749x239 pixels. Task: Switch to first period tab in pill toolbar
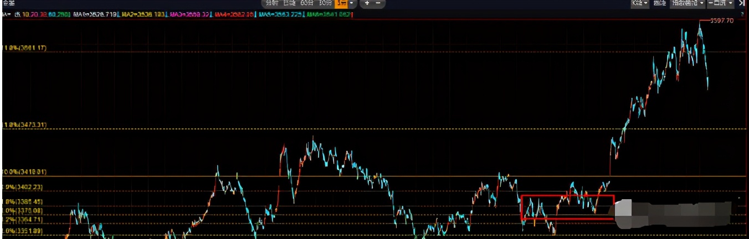click(x=271, y=3)
